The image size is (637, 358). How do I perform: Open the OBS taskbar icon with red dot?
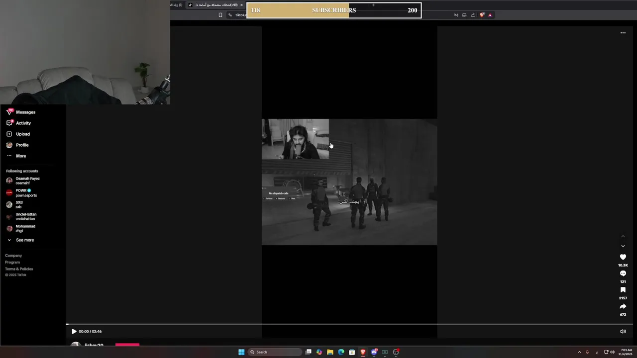coord(396,352)
